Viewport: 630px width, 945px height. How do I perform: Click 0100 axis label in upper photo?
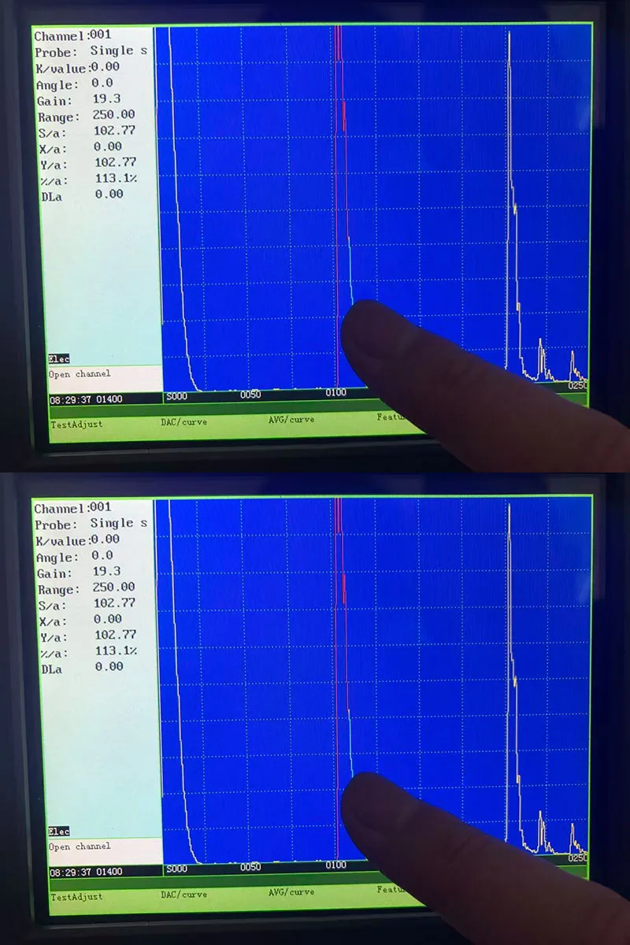pyautogui.click(x=336, y=392)
